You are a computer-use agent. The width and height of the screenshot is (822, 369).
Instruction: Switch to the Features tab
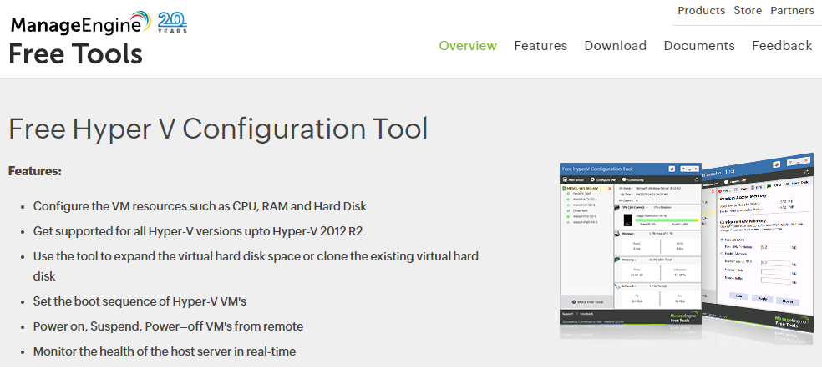(x=540, y=46)
